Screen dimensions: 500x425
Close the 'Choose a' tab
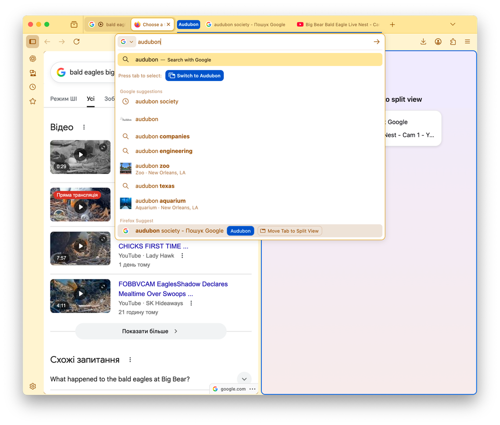[168, 24]
